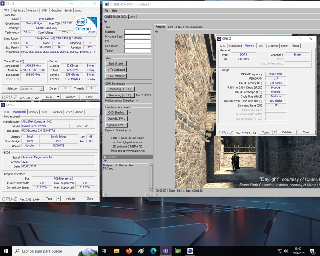This screenshot has height=256, width=320.
Task: Click the 'Multiple CPU Render Test' console line
Action: tap(118, 165)
